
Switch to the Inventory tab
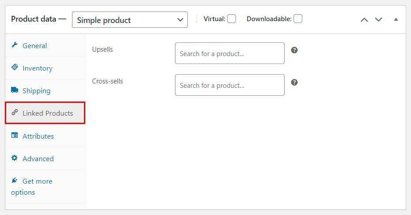coord(38,68)
